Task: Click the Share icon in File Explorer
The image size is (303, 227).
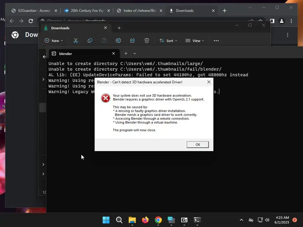Action: (x=133, y=40)
